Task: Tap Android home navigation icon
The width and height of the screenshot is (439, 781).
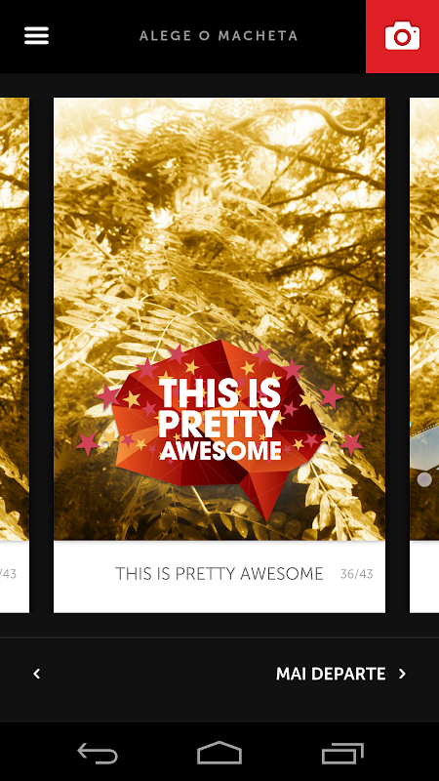Action: (219, 753)
